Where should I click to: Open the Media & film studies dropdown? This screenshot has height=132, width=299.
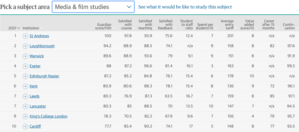coord(93,7)
